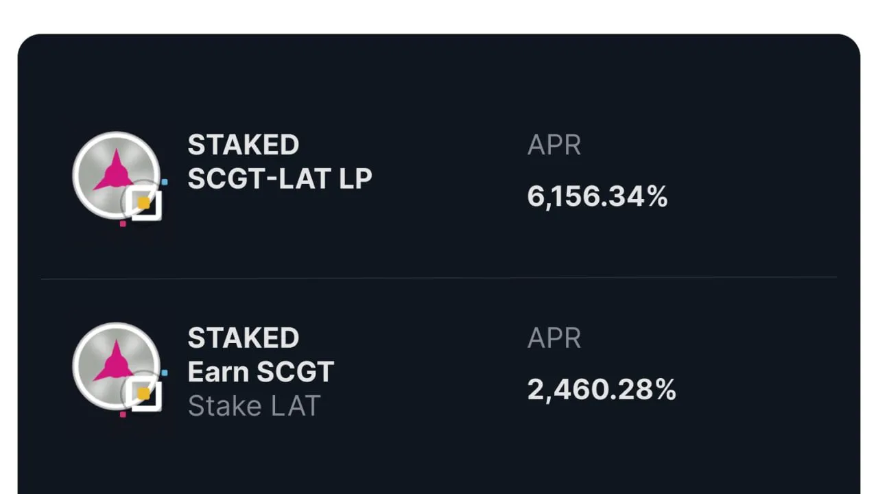
Task: Open the SCGT-LAT LP pool title
Action: pos(280,178)
